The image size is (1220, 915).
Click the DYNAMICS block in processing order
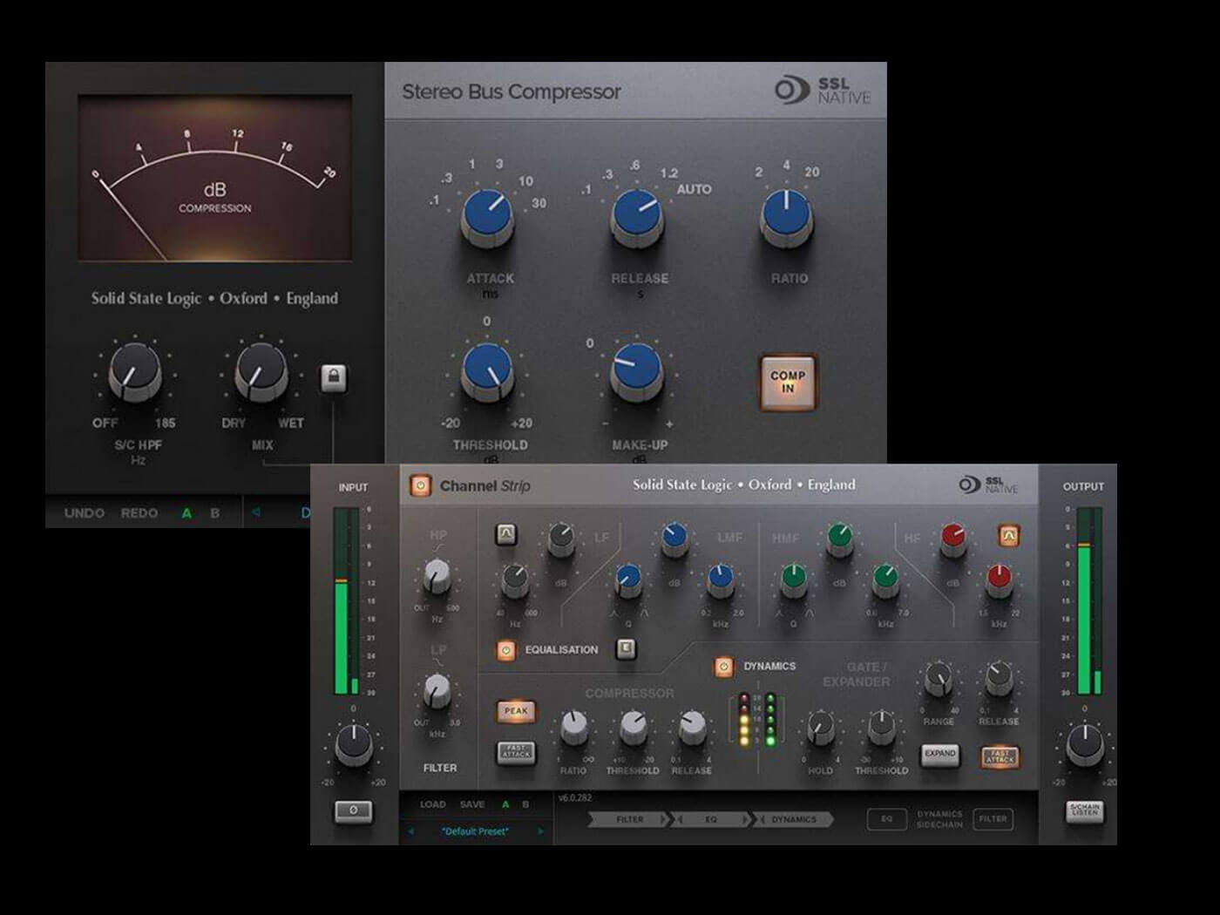point(793,819)
